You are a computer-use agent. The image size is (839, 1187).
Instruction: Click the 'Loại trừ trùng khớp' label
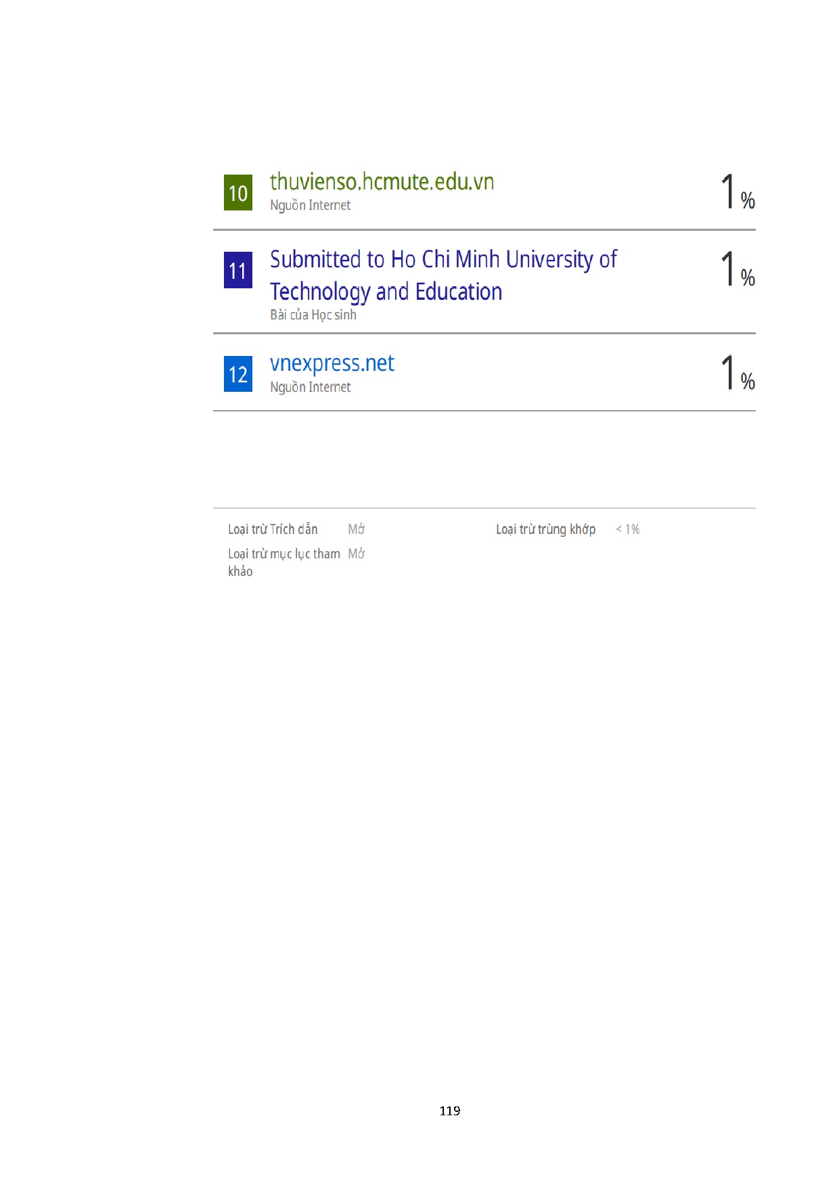point(545,529)
